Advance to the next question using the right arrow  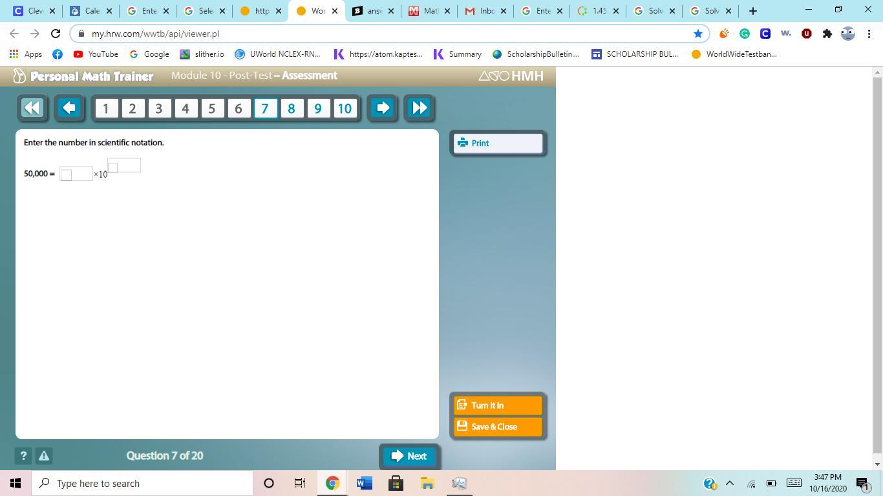(x=383, y=108)
